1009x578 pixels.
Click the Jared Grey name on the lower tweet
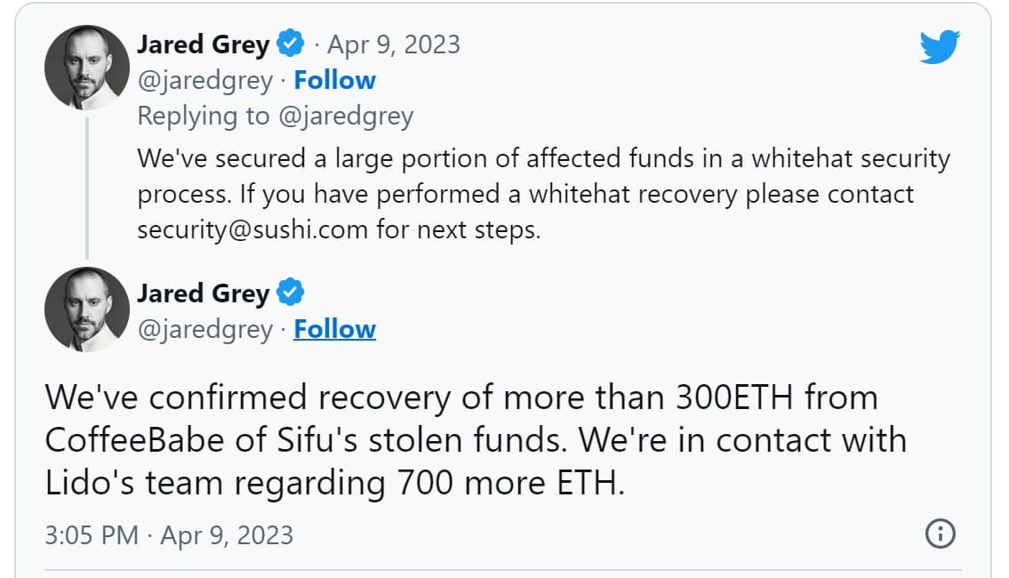pyautogui.click(x=203, y=293)
